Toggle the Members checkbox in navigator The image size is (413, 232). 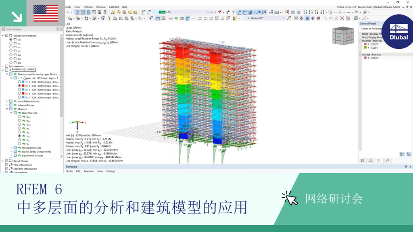[6, 66]
